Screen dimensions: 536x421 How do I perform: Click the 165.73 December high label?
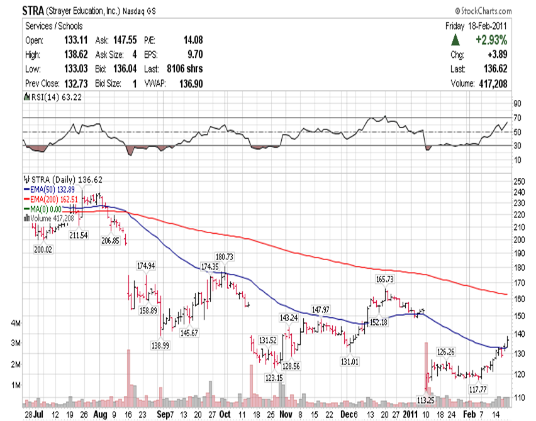385,279
